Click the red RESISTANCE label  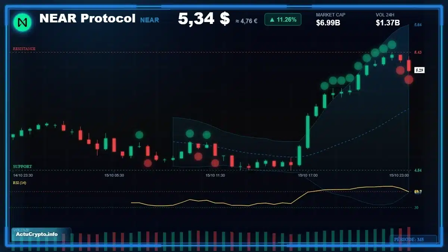[x=24, y=49]
